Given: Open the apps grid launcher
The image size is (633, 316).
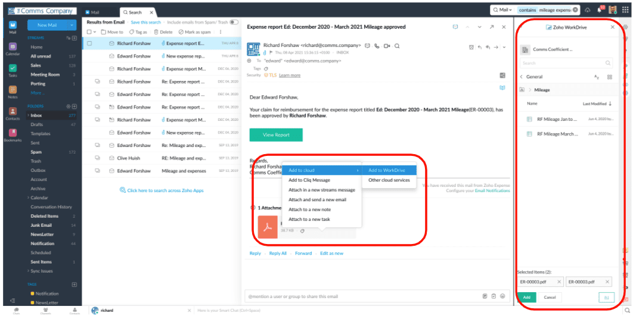Looking at the screenshot, I should click(625, 10).
